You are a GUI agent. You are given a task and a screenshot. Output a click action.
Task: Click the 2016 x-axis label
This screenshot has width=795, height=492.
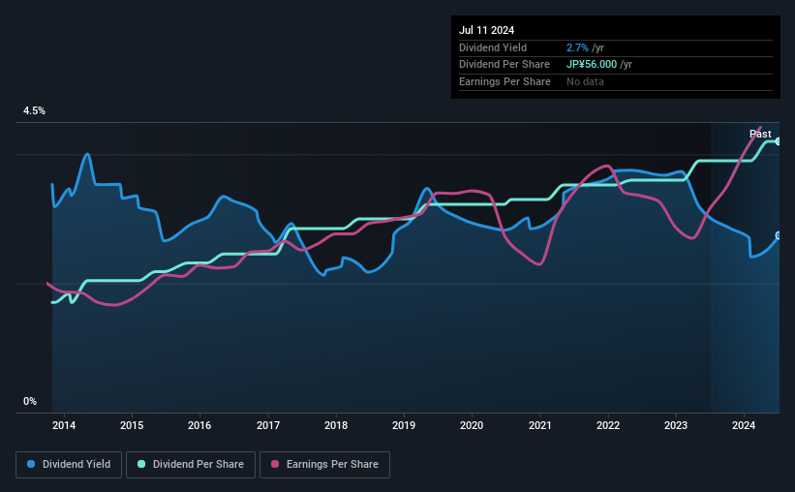(x=199, y=425)
